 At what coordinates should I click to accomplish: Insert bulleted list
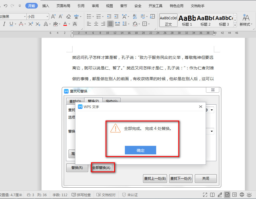89,16
